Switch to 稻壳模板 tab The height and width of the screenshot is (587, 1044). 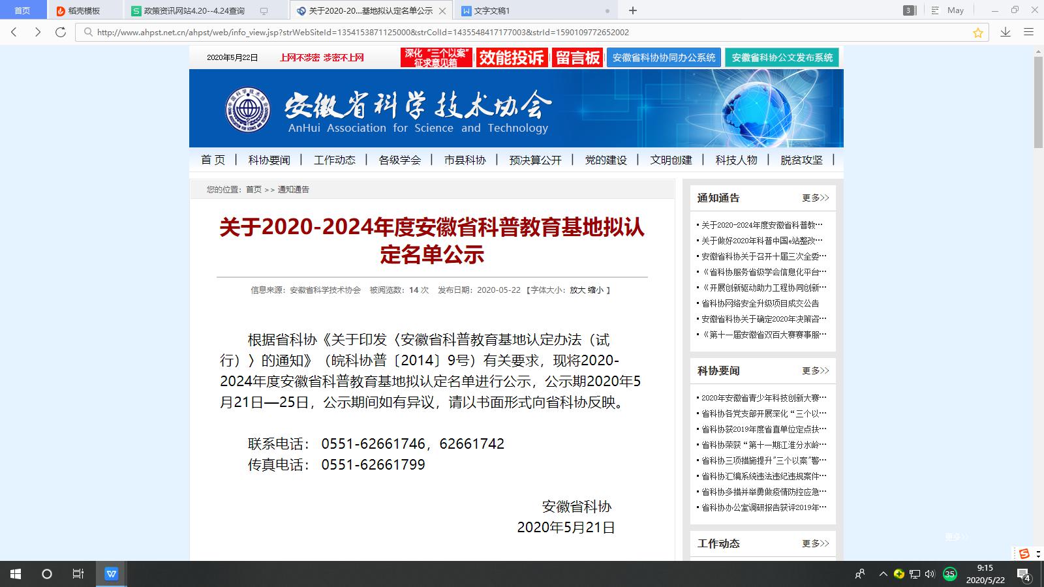coord(84,11)
